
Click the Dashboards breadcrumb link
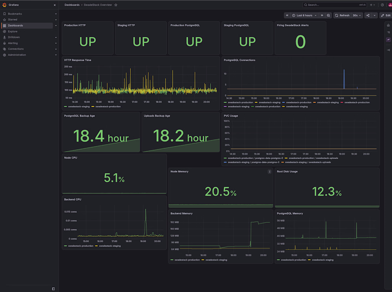click(72, 5)
